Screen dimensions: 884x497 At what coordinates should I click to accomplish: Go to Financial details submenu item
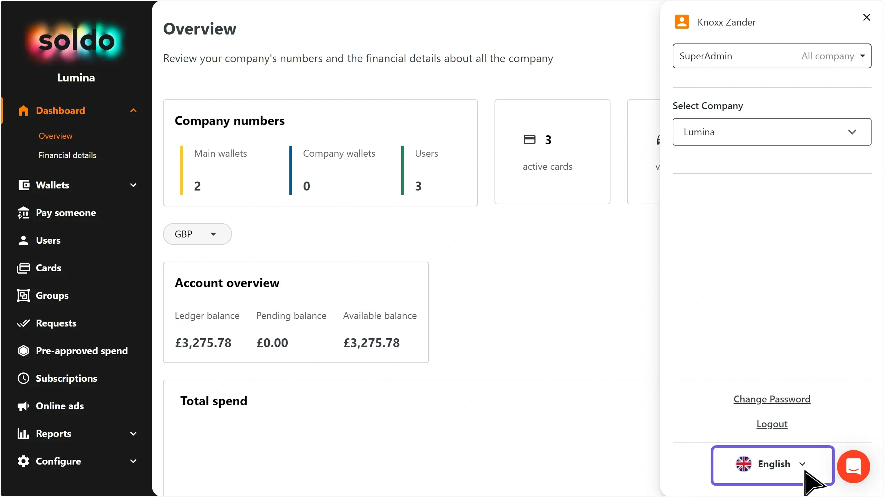point(67,155)
